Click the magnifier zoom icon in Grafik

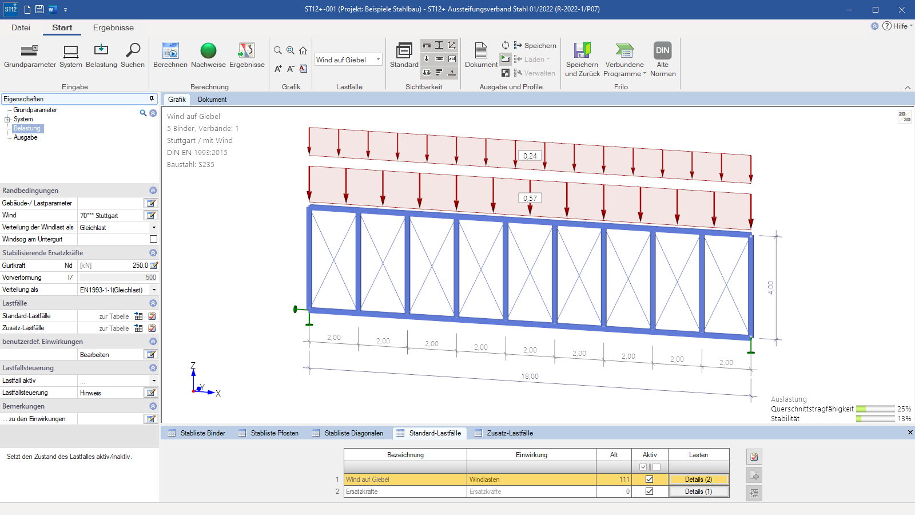click(x=278, y=50)
